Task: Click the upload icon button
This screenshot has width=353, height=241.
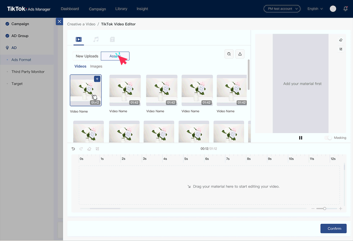Action: (x=240, y=54)
